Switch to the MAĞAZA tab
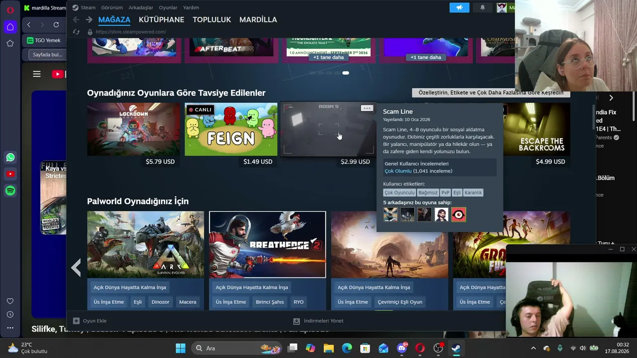The width and height of the screenshot is (637, 358). click(x=114, y=20)
